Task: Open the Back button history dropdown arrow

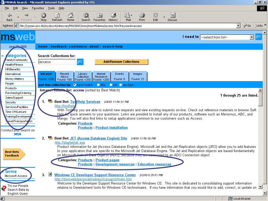Action: [x=18, y=17]
